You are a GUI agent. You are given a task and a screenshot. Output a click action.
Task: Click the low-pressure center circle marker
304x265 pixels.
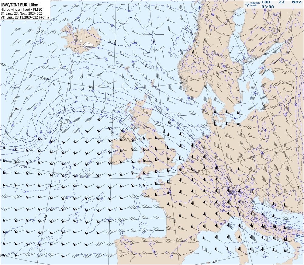click(35, 115)
